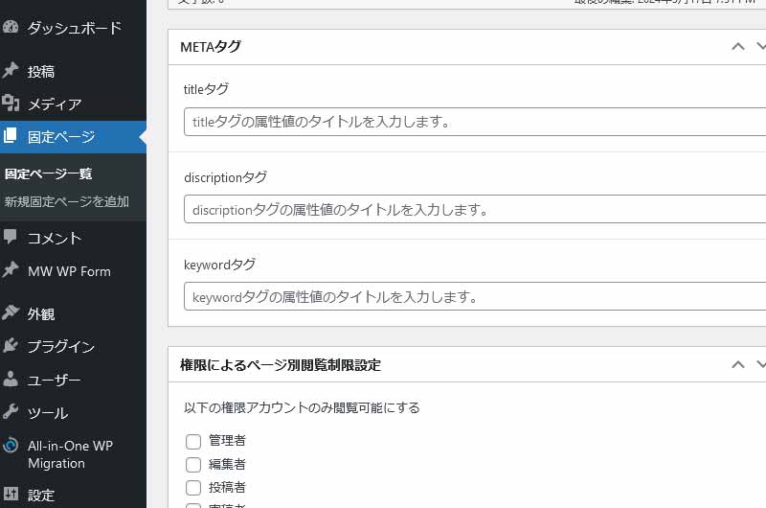
Task: Click the keywordタグ label
Action: pyautogui.click(x=219, y=265)
